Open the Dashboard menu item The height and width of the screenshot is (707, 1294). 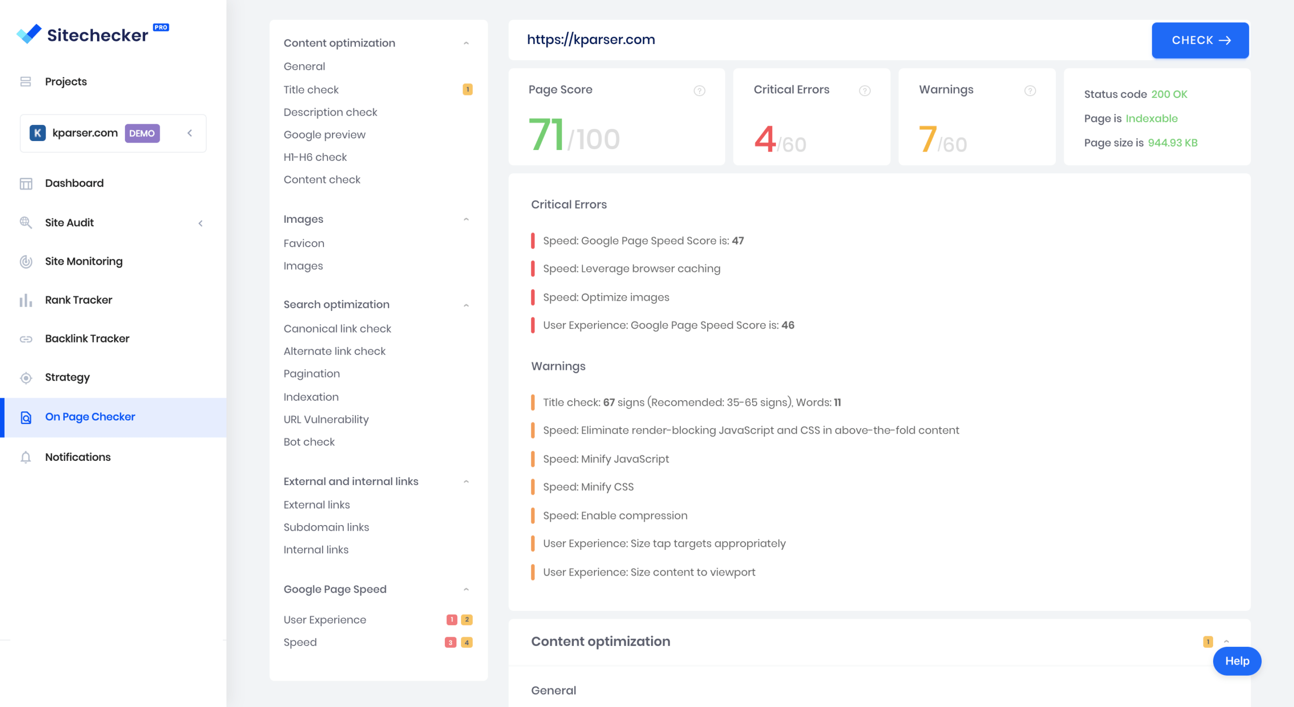coord(74,183)
